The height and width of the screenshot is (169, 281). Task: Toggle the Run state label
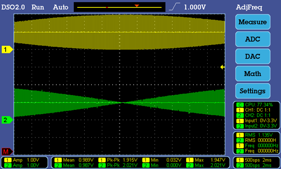tap(38, 7)
